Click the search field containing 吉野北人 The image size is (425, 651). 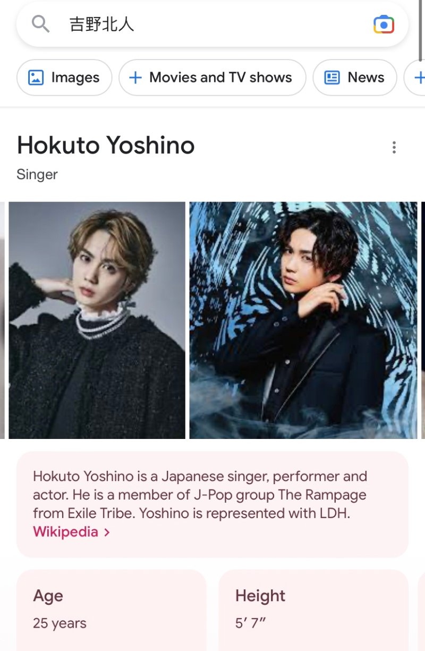tap(212, 24)
